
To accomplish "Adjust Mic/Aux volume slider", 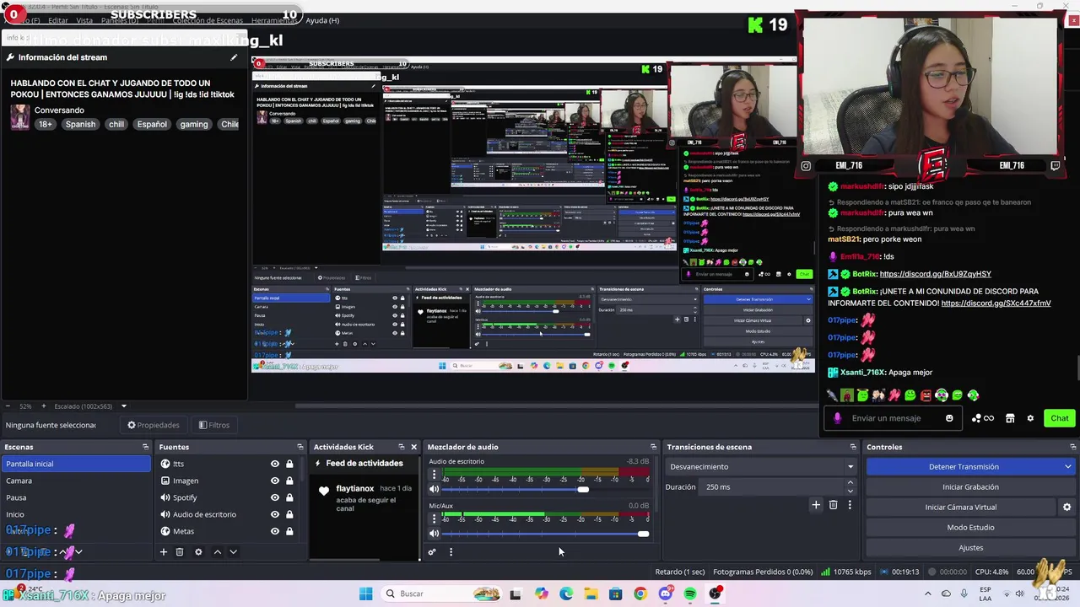I will (643, 533).
